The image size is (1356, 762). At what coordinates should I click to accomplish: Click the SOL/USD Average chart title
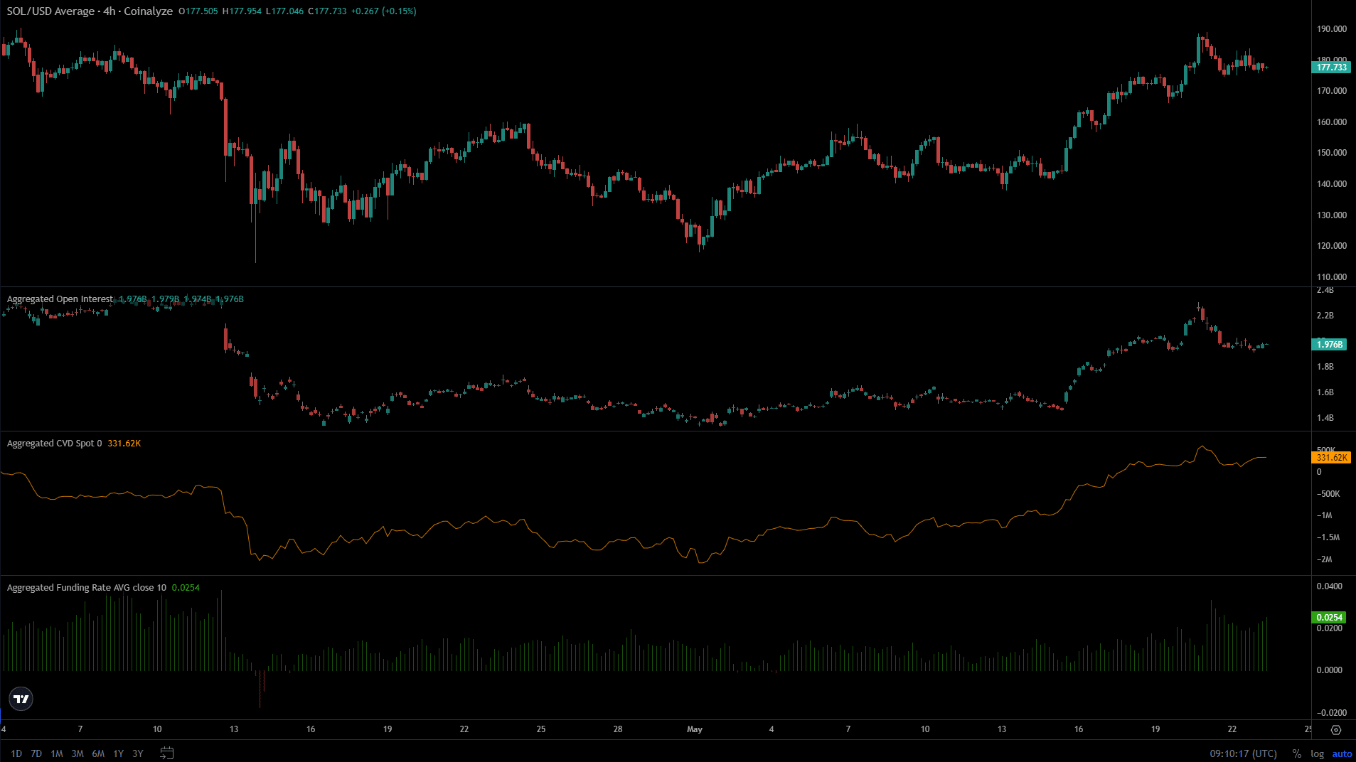(x=90, y=11)
